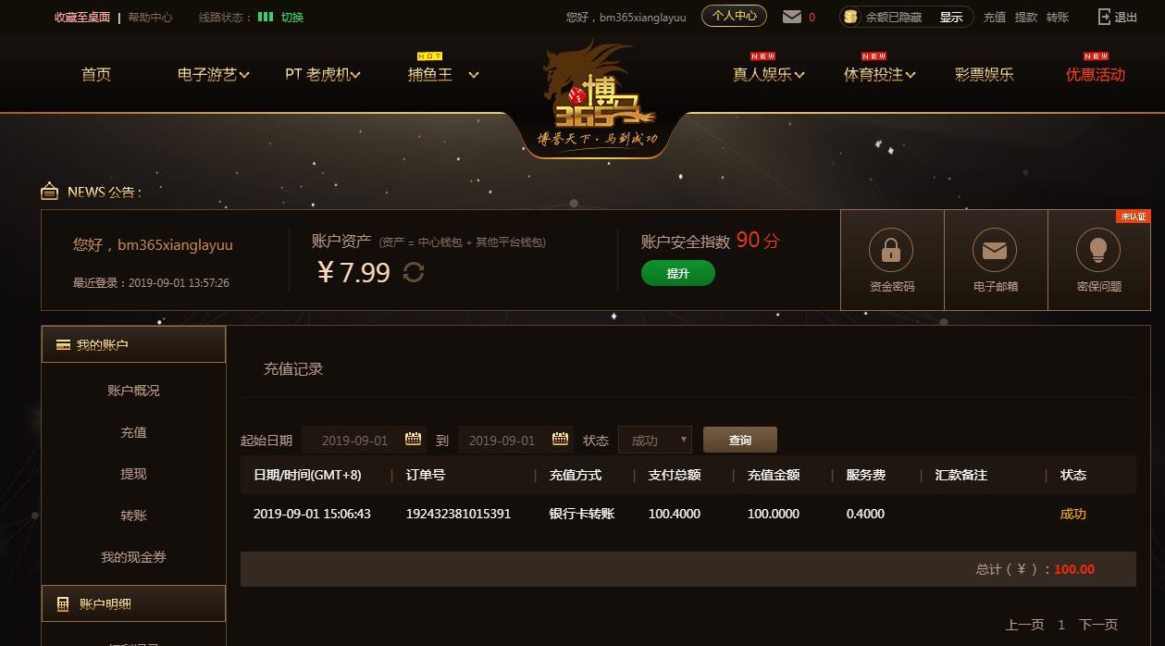Expand the 电子游艺 menu

(213, 75)
